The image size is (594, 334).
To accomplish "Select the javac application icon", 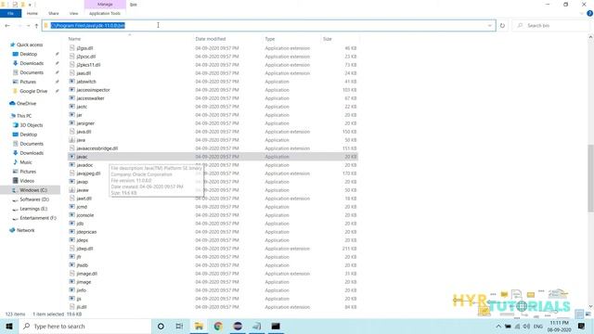I will click(x=72, y=157).
